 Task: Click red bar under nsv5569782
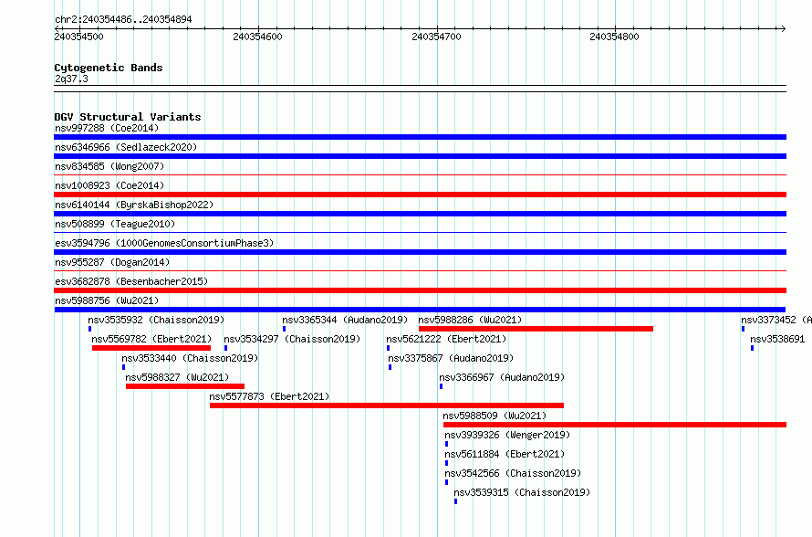pyautogui.click(x=151, y=348)
